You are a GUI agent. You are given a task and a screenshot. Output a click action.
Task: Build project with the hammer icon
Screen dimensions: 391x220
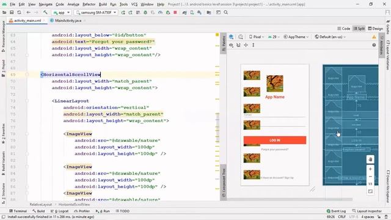tap(45, 12)
